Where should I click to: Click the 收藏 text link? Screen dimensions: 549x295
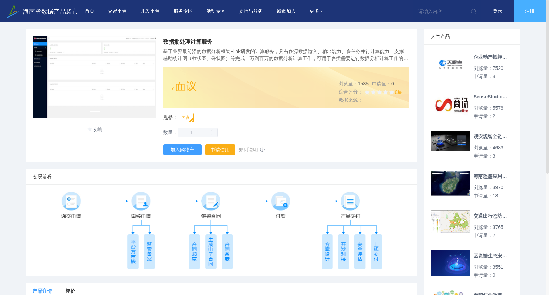click(x=97, y=130)
